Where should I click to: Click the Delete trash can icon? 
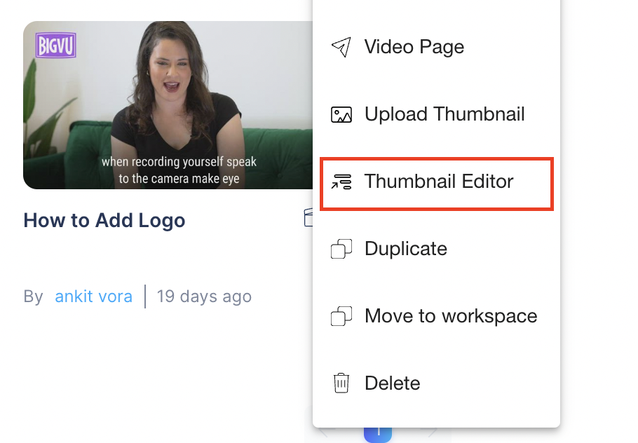click(x=341, y=383)
